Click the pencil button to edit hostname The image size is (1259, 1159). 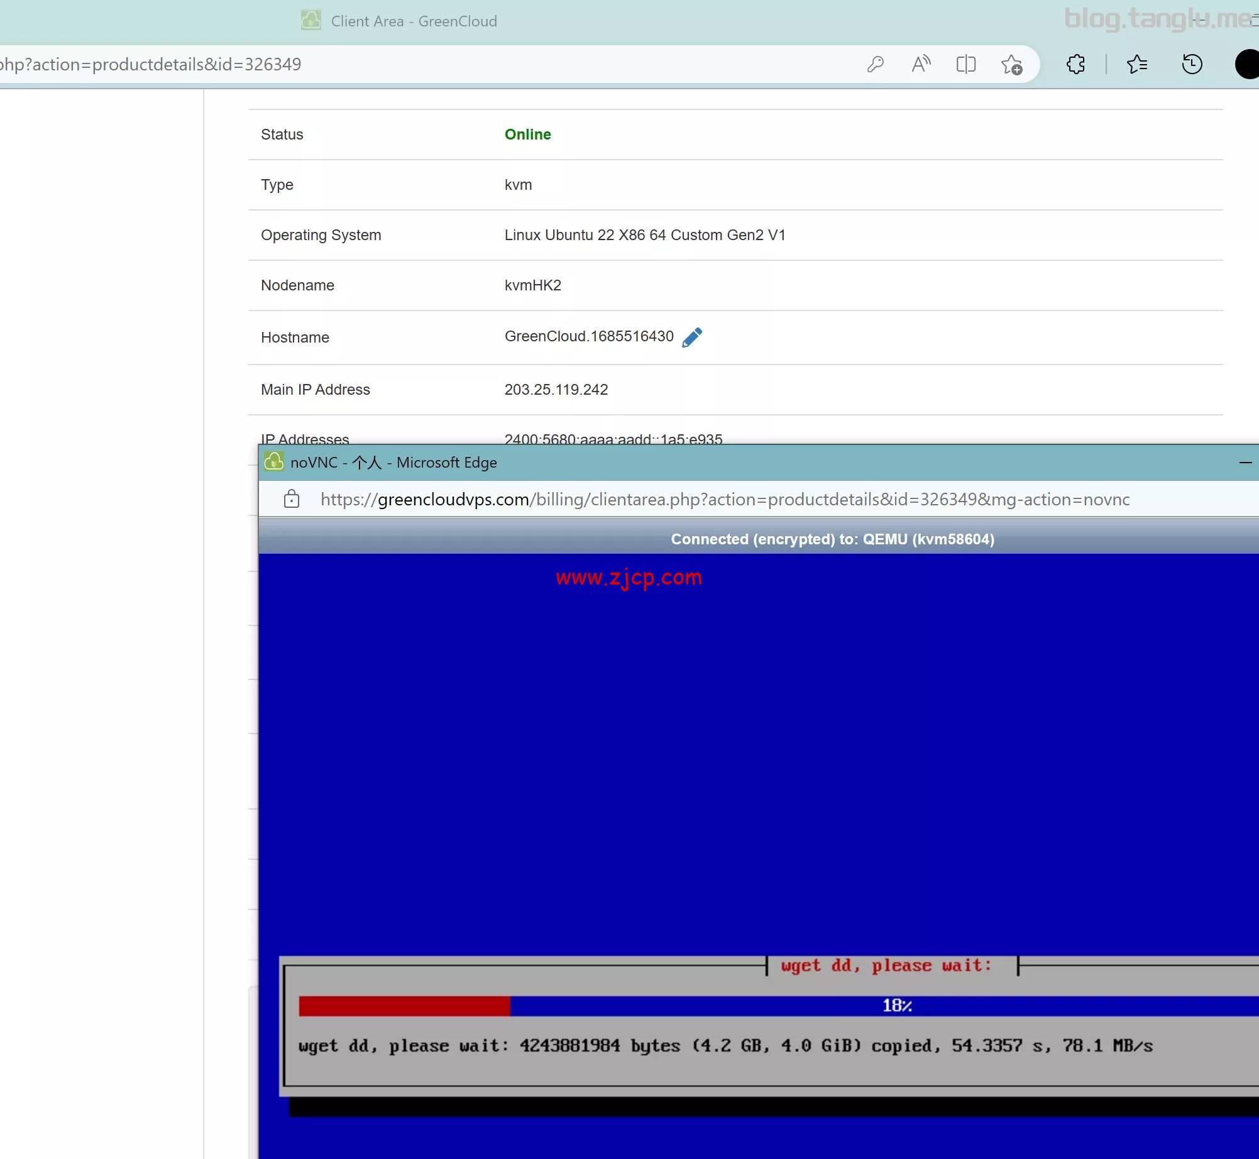tap(691, 337)
